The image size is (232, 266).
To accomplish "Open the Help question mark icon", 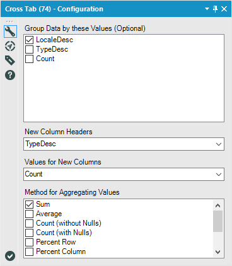I will pyautogui.click(x=10, y=75).
